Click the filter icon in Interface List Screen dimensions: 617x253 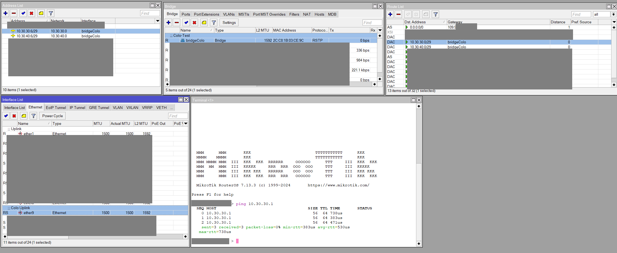(34, 116)
